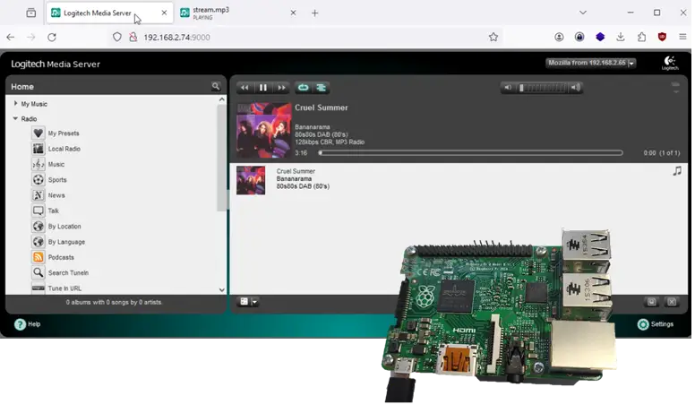Open Search TuneIn magnifier entry

[67, 272]
